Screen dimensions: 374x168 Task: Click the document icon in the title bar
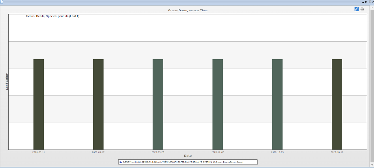coord(1,2)
